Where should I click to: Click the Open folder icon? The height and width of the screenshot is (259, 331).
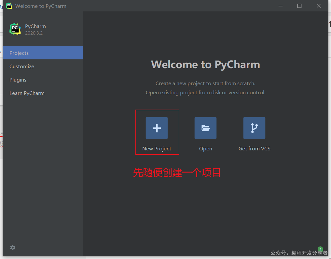point(205,128)
